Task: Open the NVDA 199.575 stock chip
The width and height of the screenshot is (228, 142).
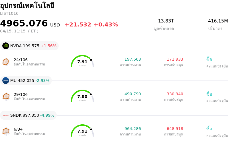Action: [30, 46]
